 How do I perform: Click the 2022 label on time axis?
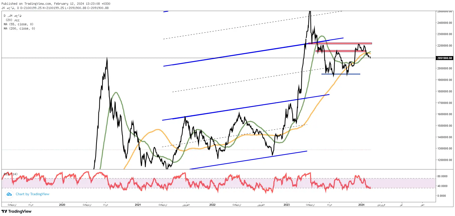pos(212,205)
